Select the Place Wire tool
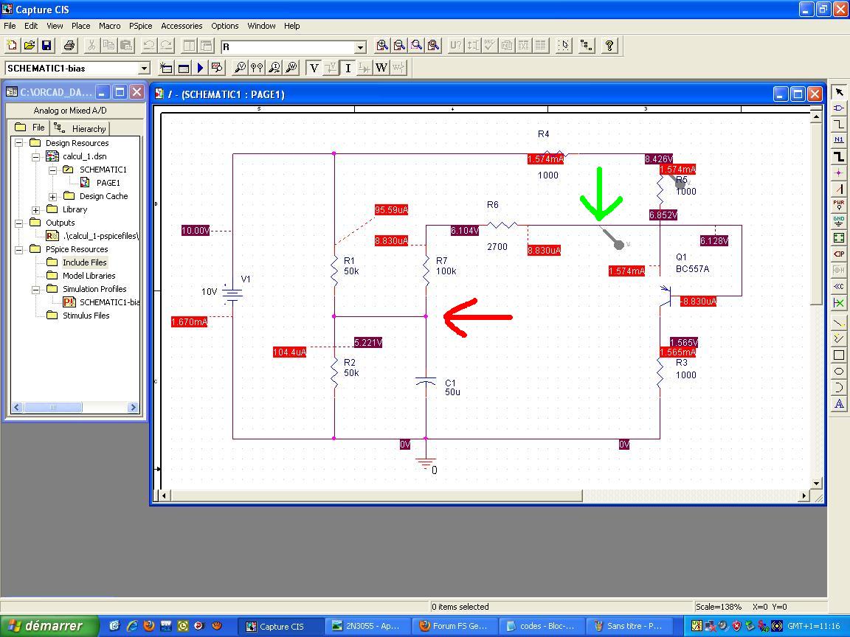 pyautogui.click(x=839, y=125)
